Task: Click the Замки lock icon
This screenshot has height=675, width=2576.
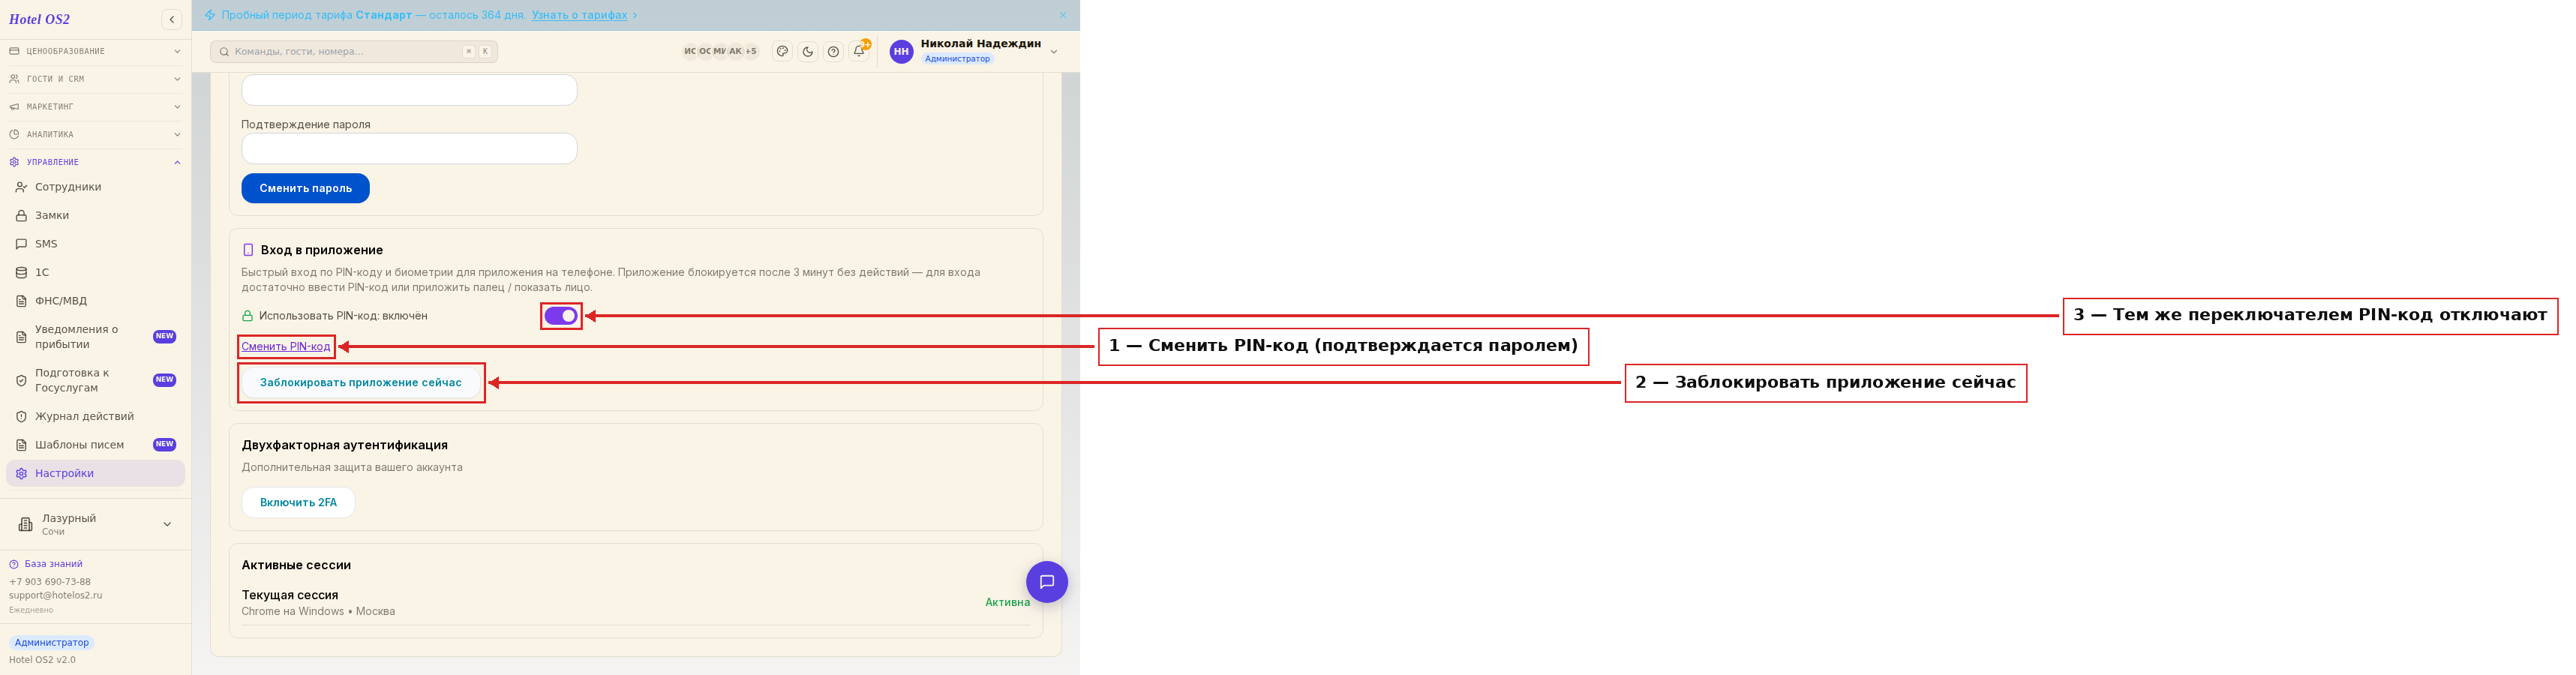Action: click(21, 216)
